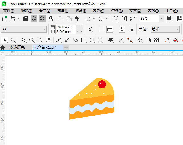The height and width of the screenshot is (145, 183).
Task: Open the 文件(F) menu
Action: click(x=9, y=11)
